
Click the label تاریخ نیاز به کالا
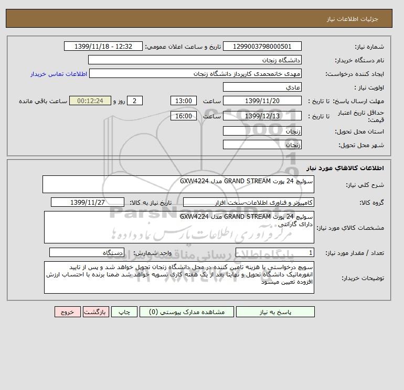[151, 203]
